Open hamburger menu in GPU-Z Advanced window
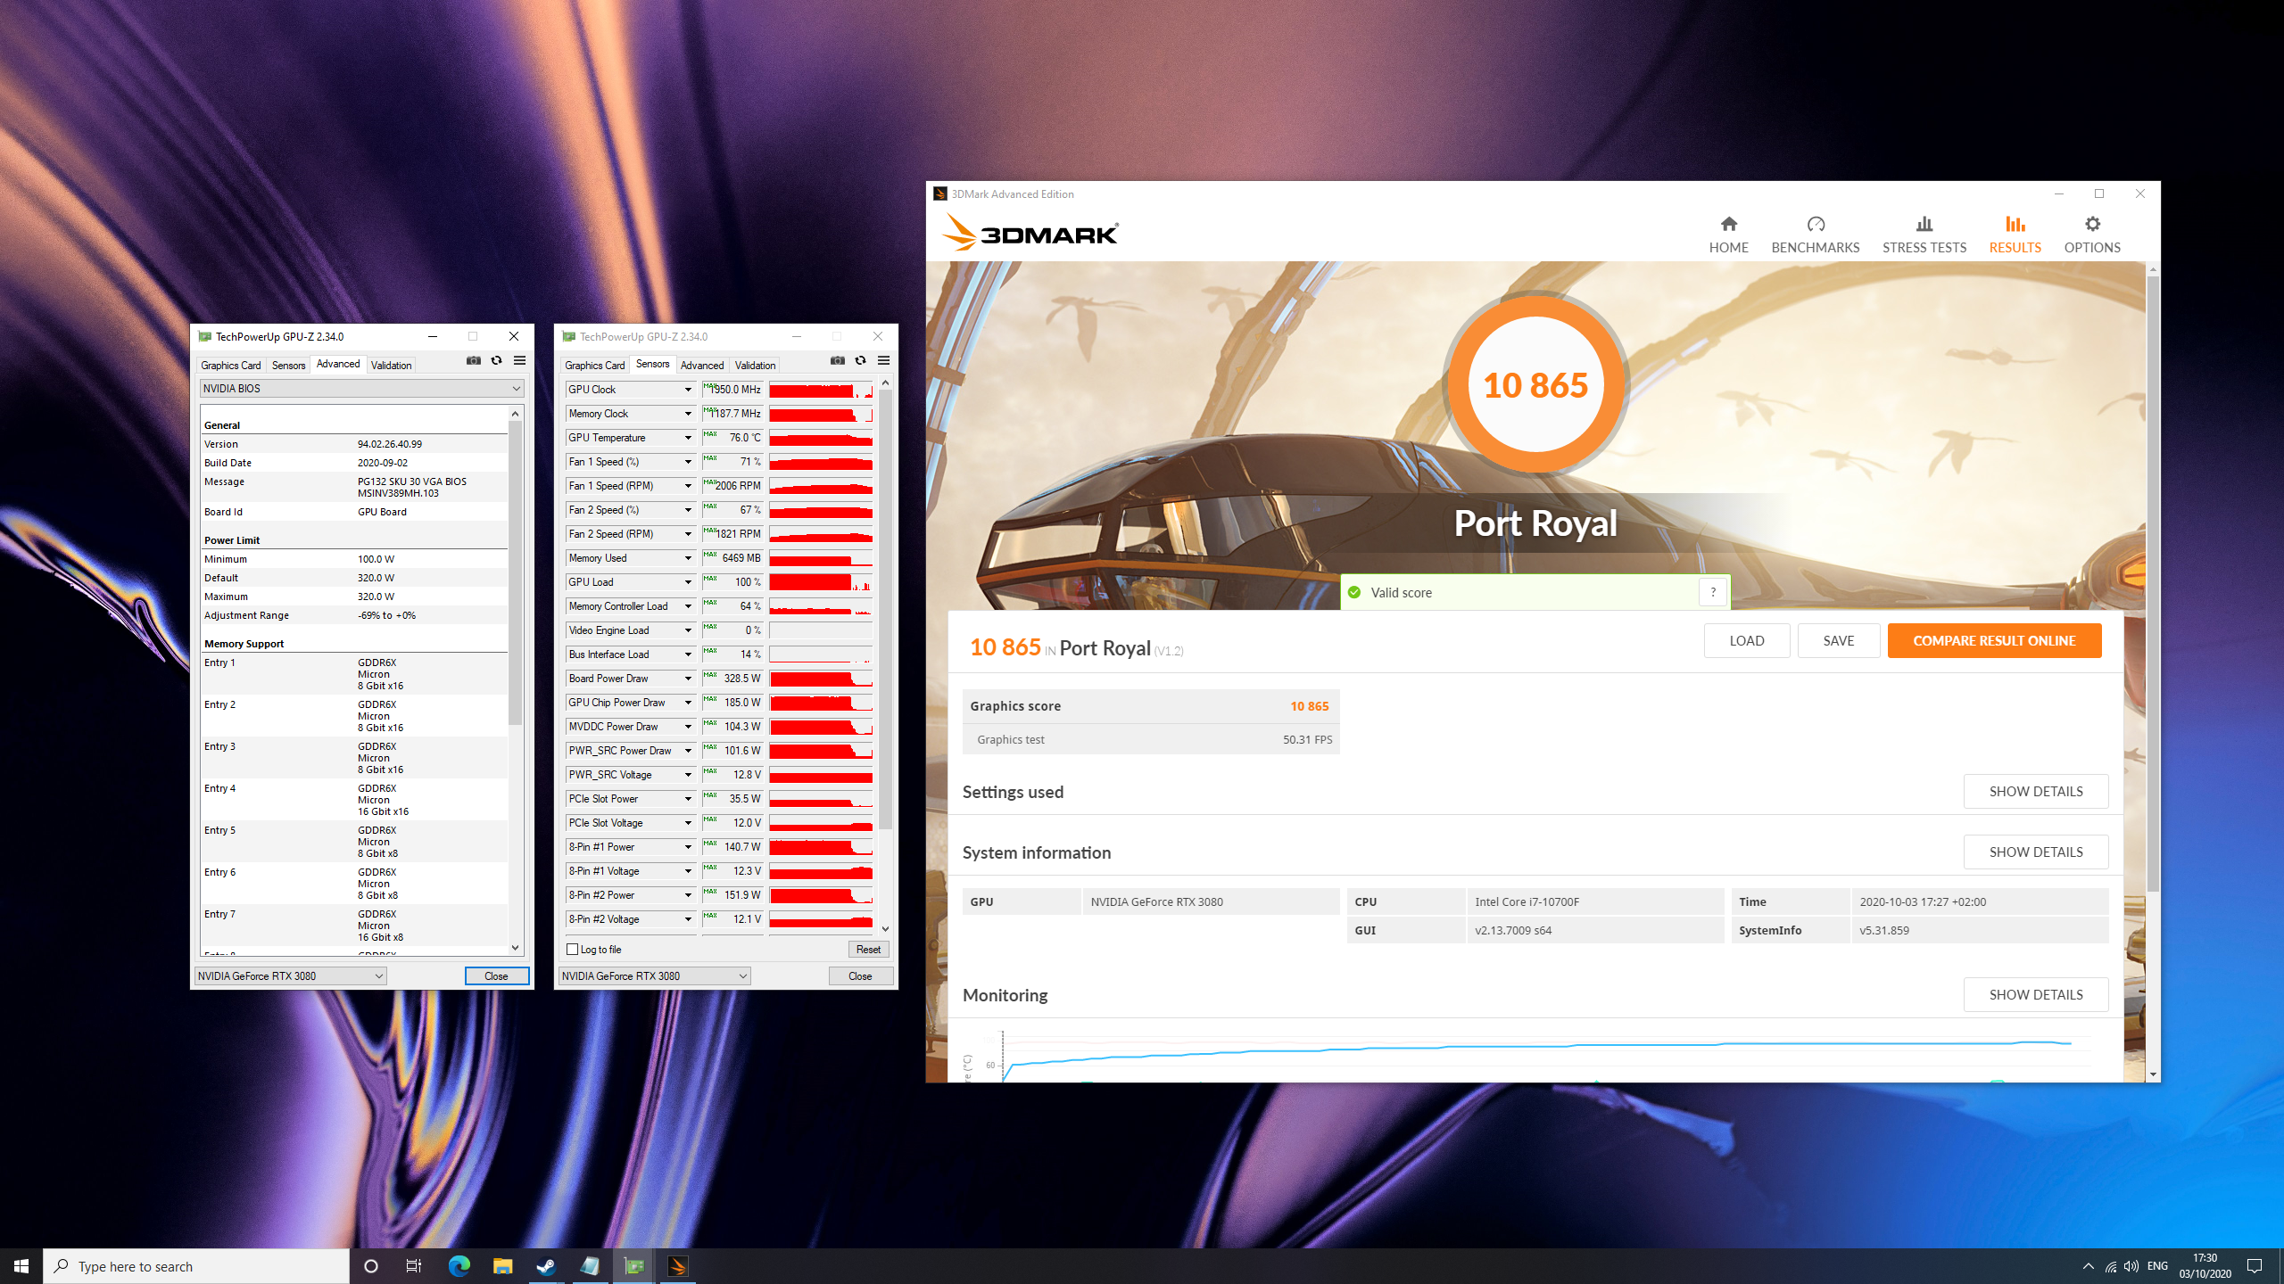 pyautogui.click(x=519, y=360)
